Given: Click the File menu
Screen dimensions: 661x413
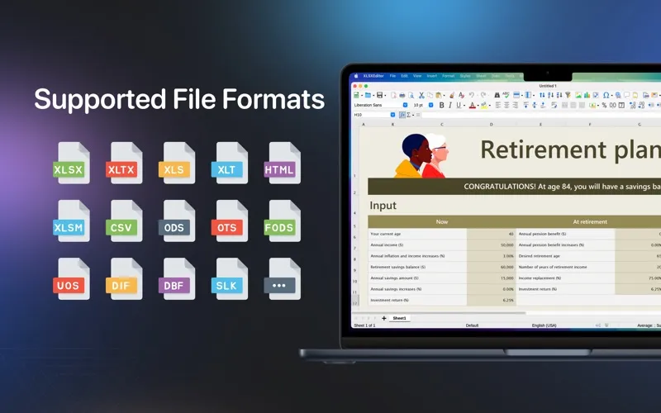Looking at the screenshot, I should click(x=392, y=76).
